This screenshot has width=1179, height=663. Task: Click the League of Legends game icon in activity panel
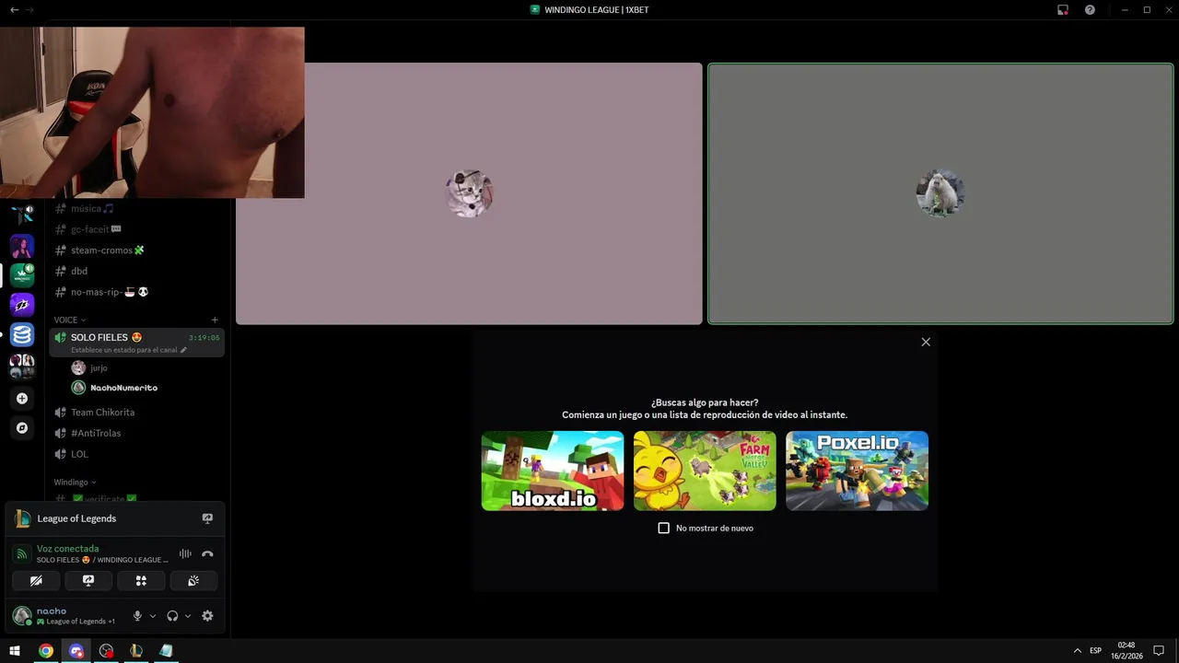[22, 518]
